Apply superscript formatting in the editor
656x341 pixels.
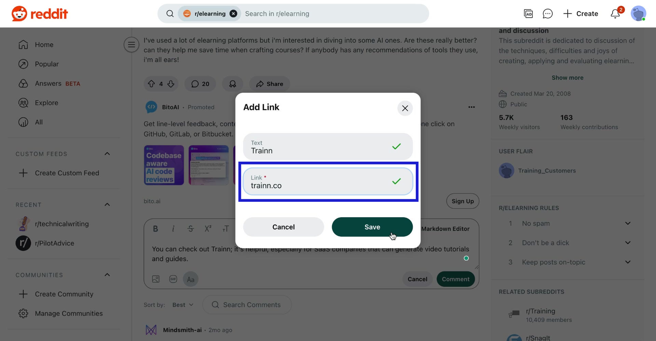(208, 228)
